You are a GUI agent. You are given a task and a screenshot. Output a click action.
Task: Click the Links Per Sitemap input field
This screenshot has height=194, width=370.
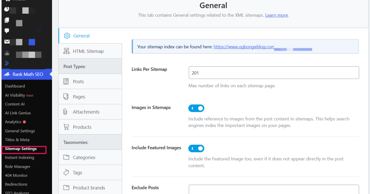click(274, 73)
